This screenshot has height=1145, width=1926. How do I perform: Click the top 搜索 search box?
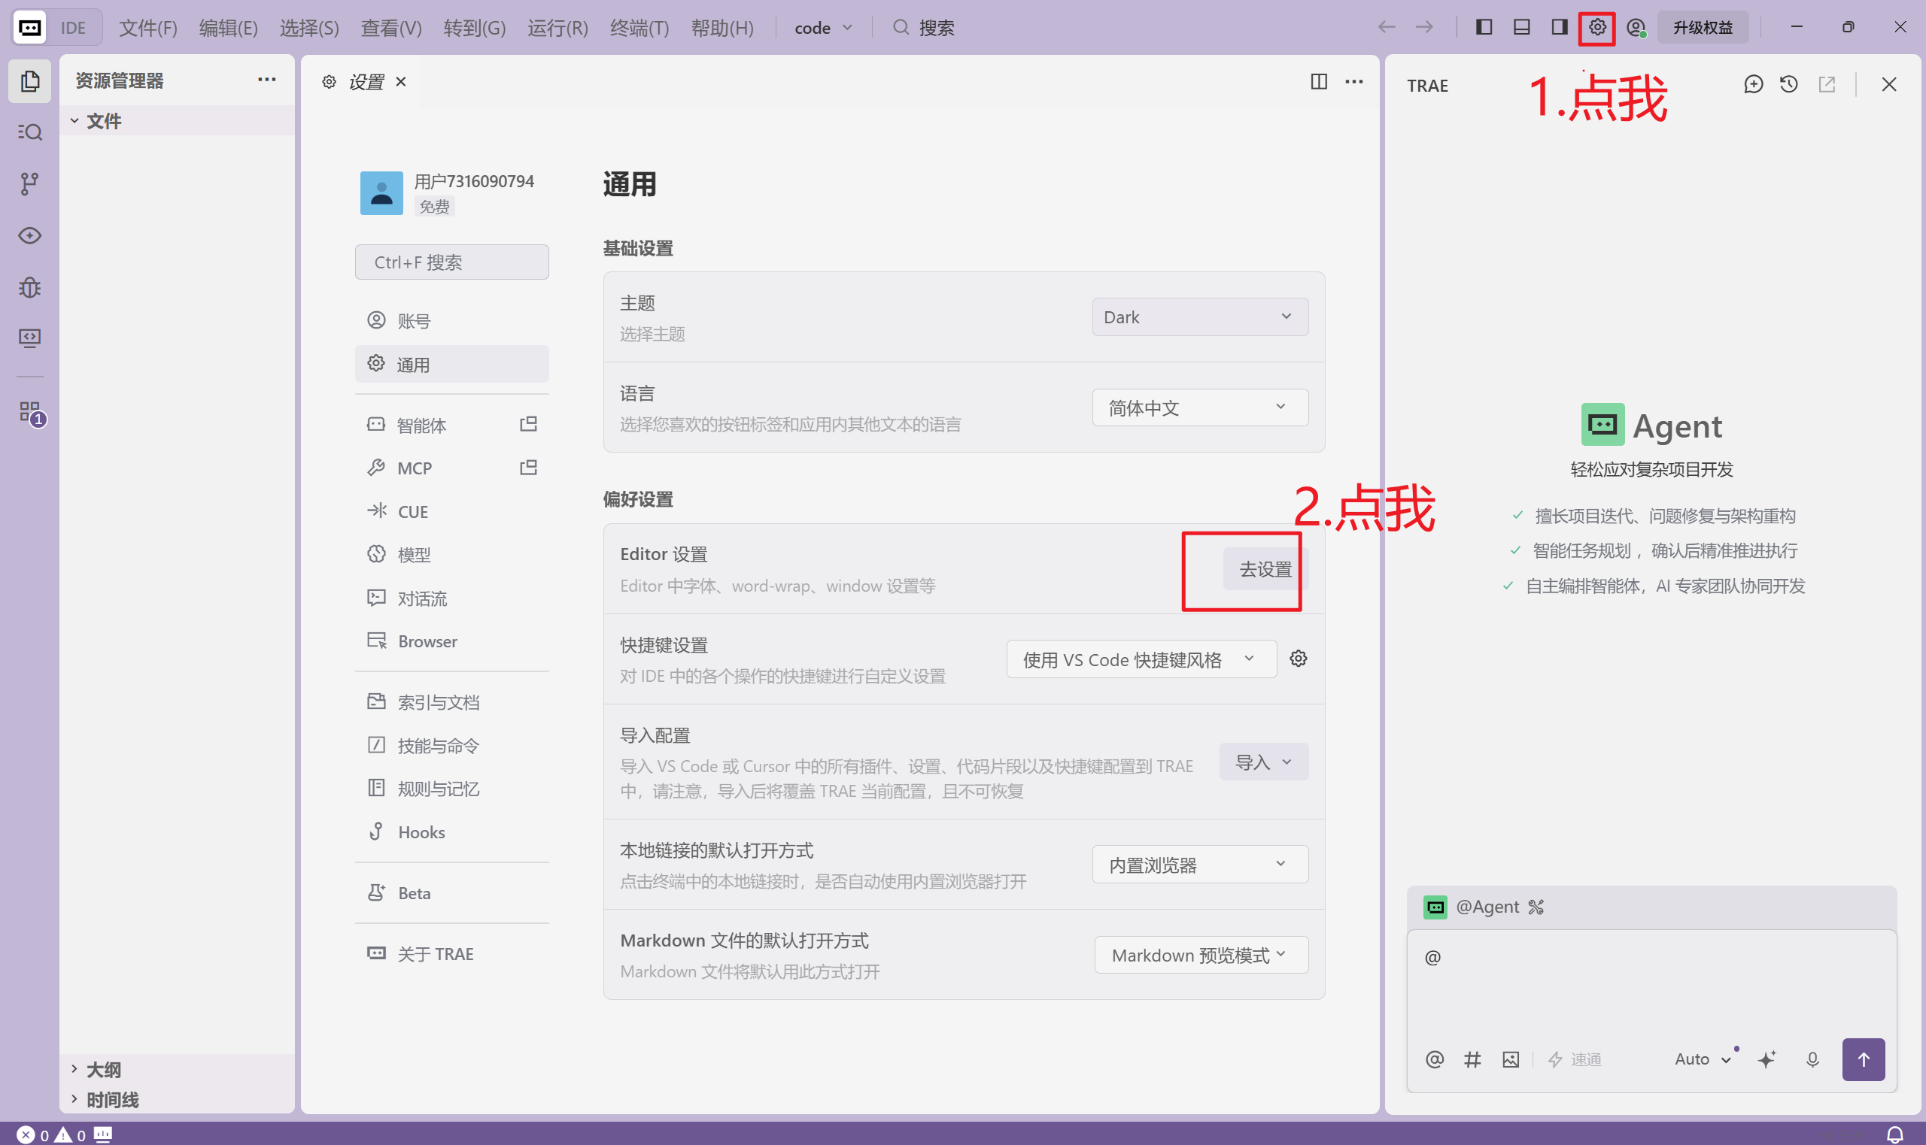click(x=924, y=28)
